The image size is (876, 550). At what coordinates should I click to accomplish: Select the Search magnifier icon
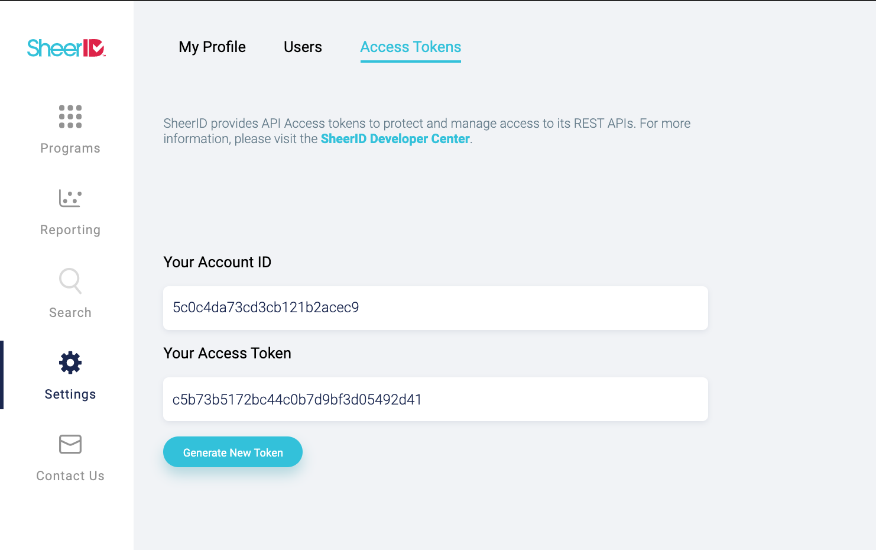[x=70, y=281]
